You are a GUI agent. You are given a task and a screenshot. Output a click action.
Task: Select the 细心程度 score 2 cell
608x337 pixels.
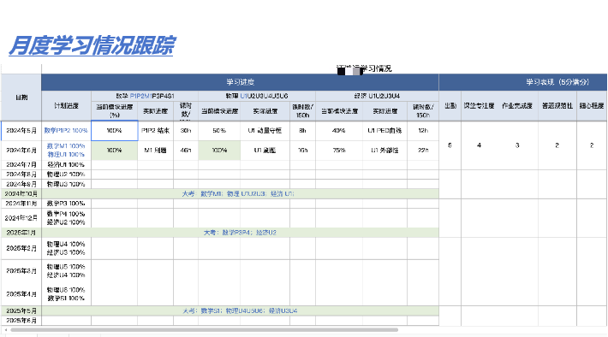click(592, 145)
